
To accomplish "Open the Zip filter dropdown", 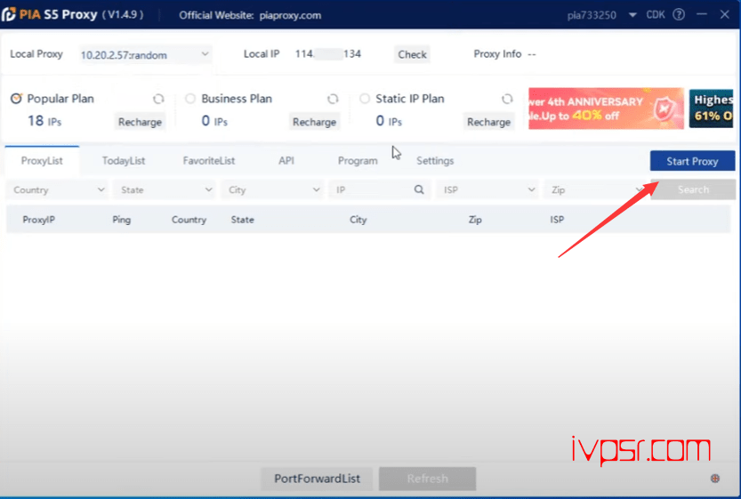I will click(x=594, y=189).
